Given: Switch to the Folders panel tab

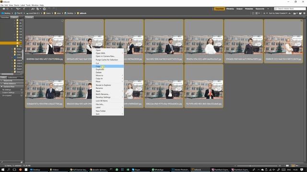Looking at the screenshot, I should point(14,17).
